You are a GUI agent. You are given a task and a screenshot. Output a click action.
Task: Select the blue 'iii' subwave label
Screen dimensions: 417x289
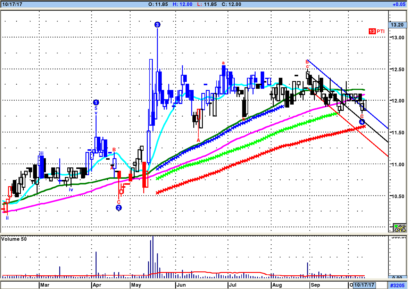pyautogui.click(x=41, y=153)
